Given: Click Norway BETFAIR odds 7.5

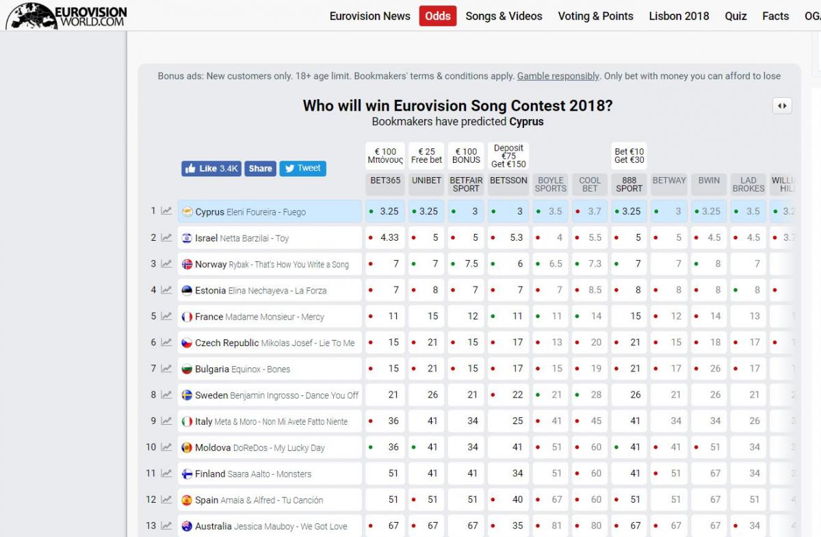Looking at the screenshot, I should click(466, 263).
